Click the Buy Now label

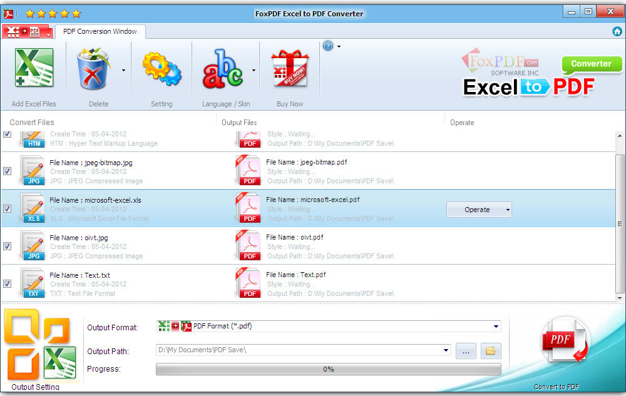(x=290, y=104)
